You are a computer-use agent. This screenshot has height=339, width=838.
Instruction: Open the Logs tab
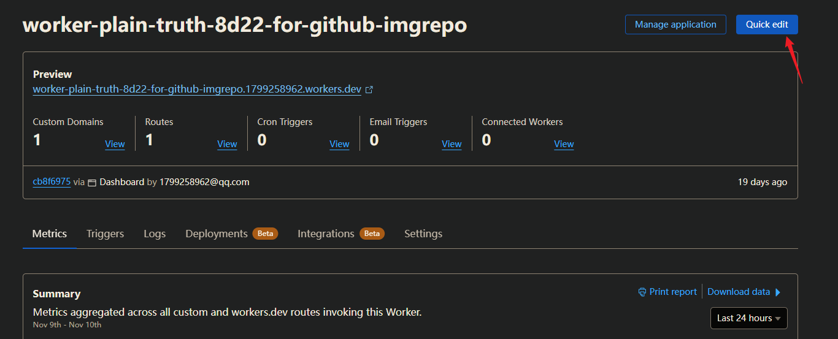point(155,234)
